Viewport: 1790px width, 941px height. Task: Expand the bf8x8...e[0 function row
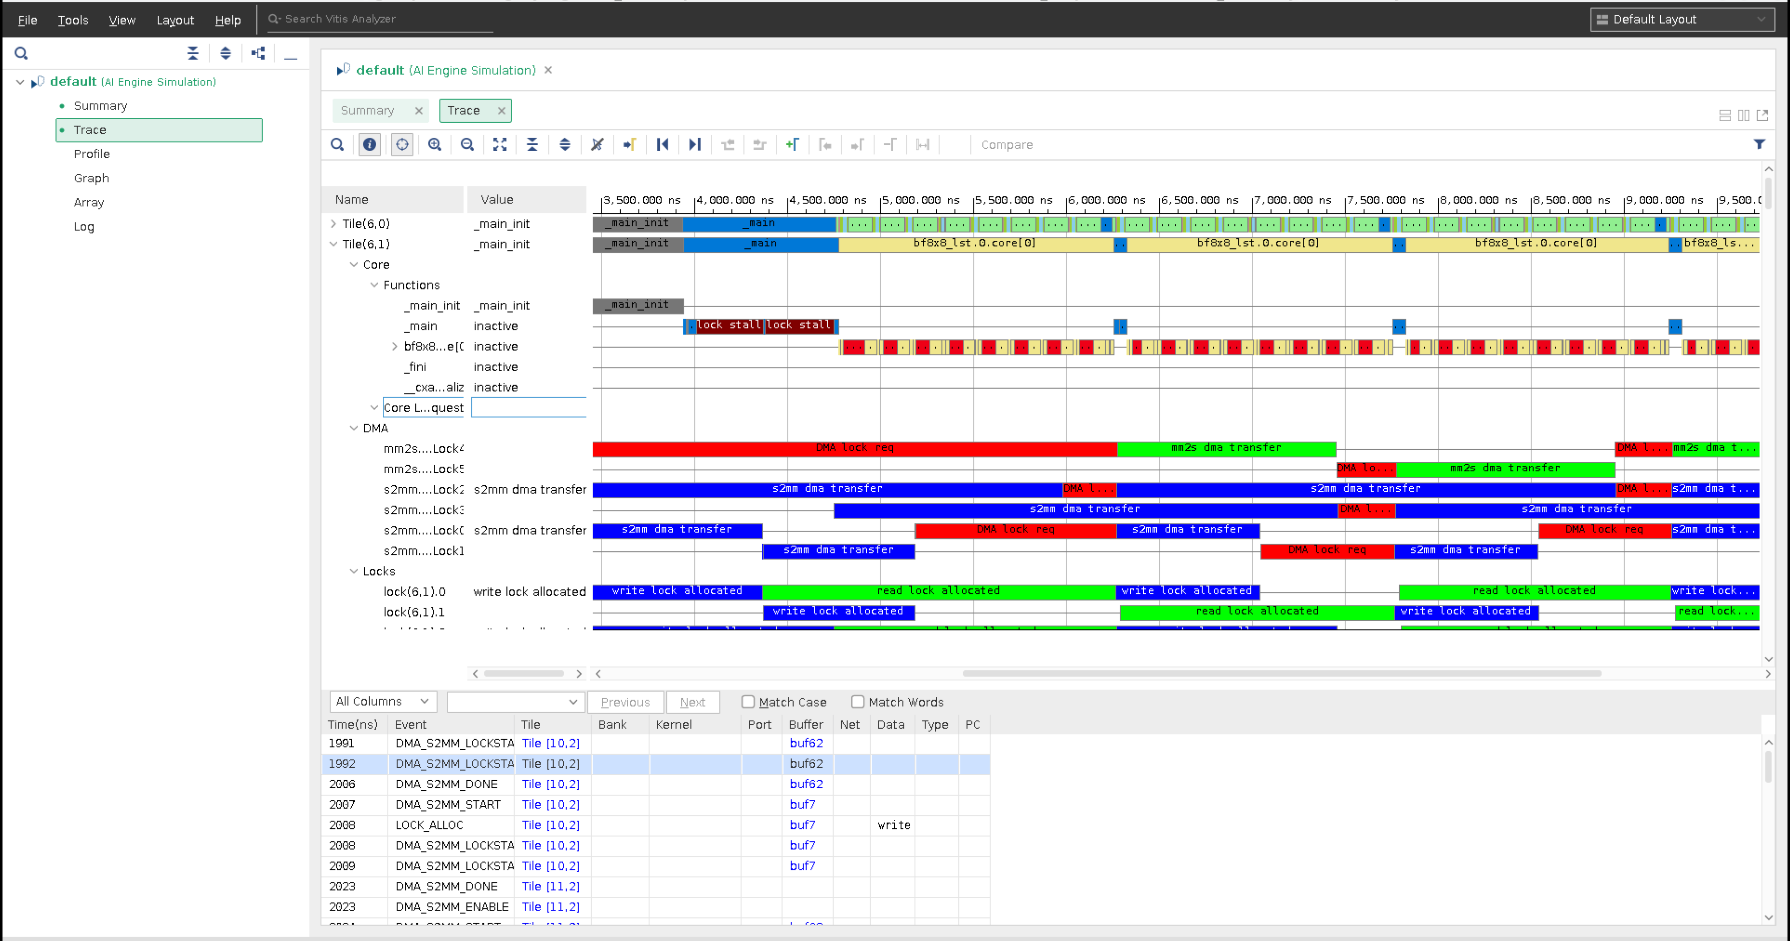[395, 347]
